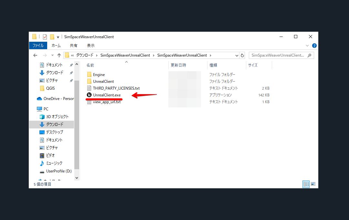Image resolution: width=349 pixels, height=220 pixels.
Task: Select the THIRD_PARTY_LICENSES.txt file name
Action: tap(116, 88)
